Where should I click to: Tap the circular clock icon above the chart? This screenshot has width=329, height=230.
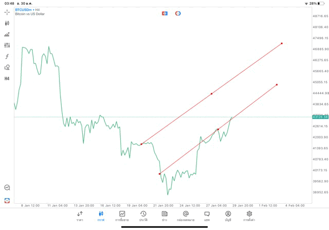tap(178, 13)
